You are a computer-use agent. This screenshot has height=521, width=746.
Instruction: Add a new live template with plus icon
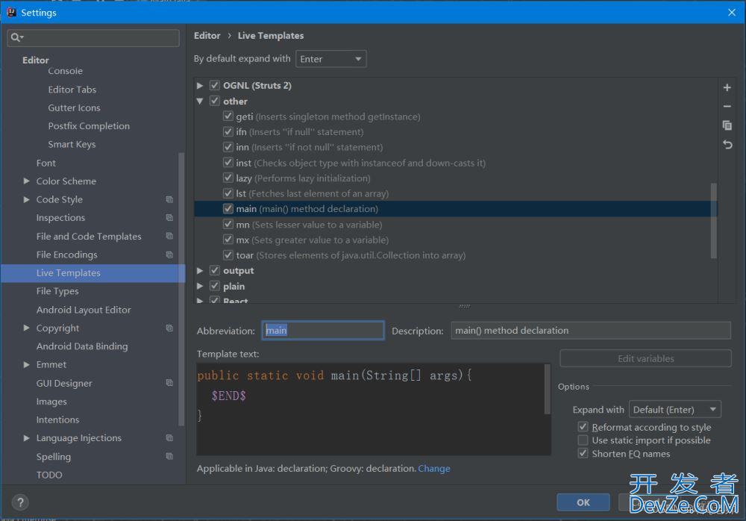click(x=727, y=87)
